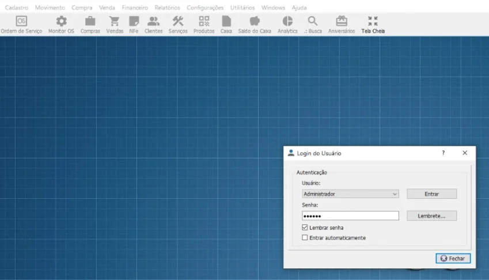Uncheck the Lembrar senha checkbox
Viewport: 489px width, 280px height.
pos(305,228)
